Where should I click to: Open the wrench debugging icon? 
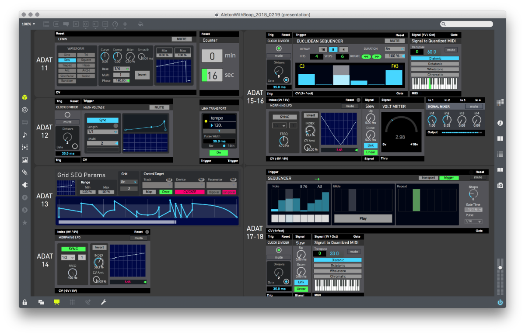tap(104, 302)
